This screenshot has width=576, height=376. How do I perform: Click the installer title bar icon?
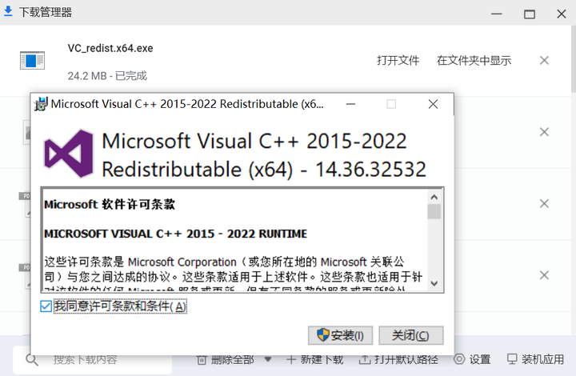click(41, 104)
